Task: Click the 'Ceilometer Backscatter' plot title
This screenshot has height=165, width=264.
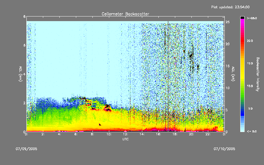Action: (125, 14)
